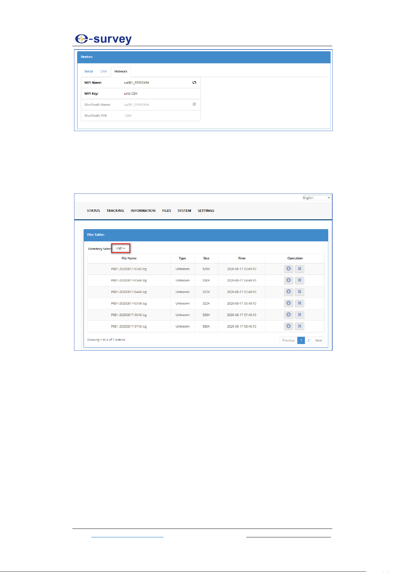Download the P001-20200817-0449.log file
405x572 pixels.
288,292
